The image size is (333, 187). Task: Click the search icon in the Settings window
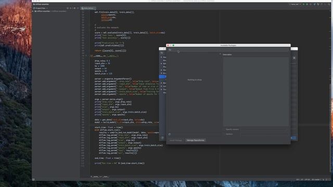coord(162,53)
